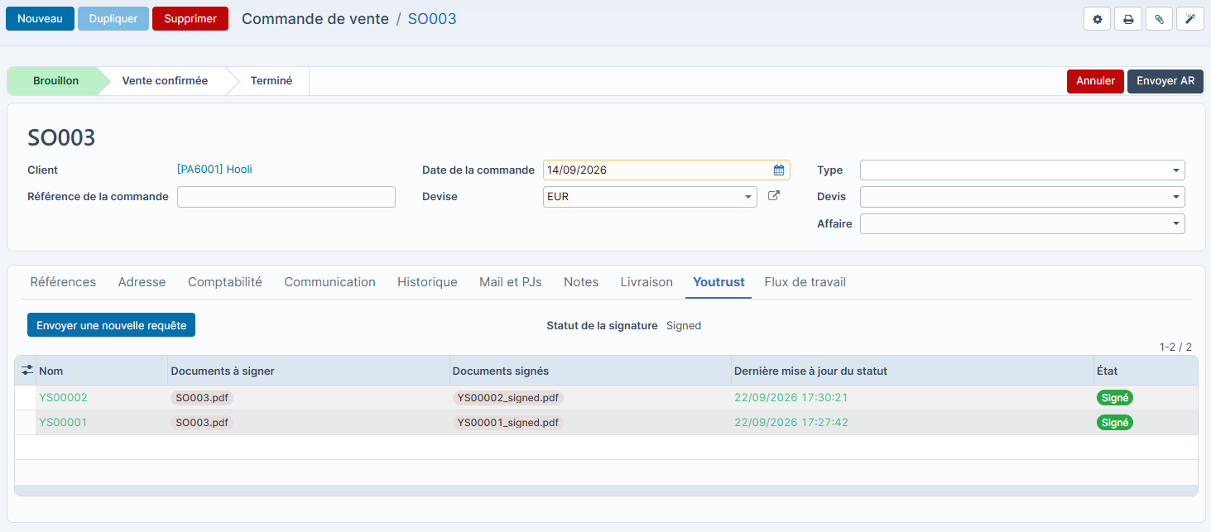Switch to the Comptabilité tab

225,282
